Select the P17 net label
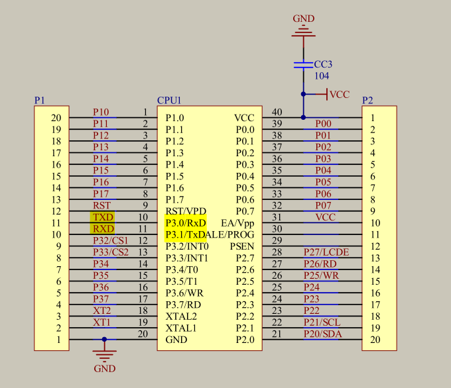This screenshot has width=451, height=388. point(101,194)
